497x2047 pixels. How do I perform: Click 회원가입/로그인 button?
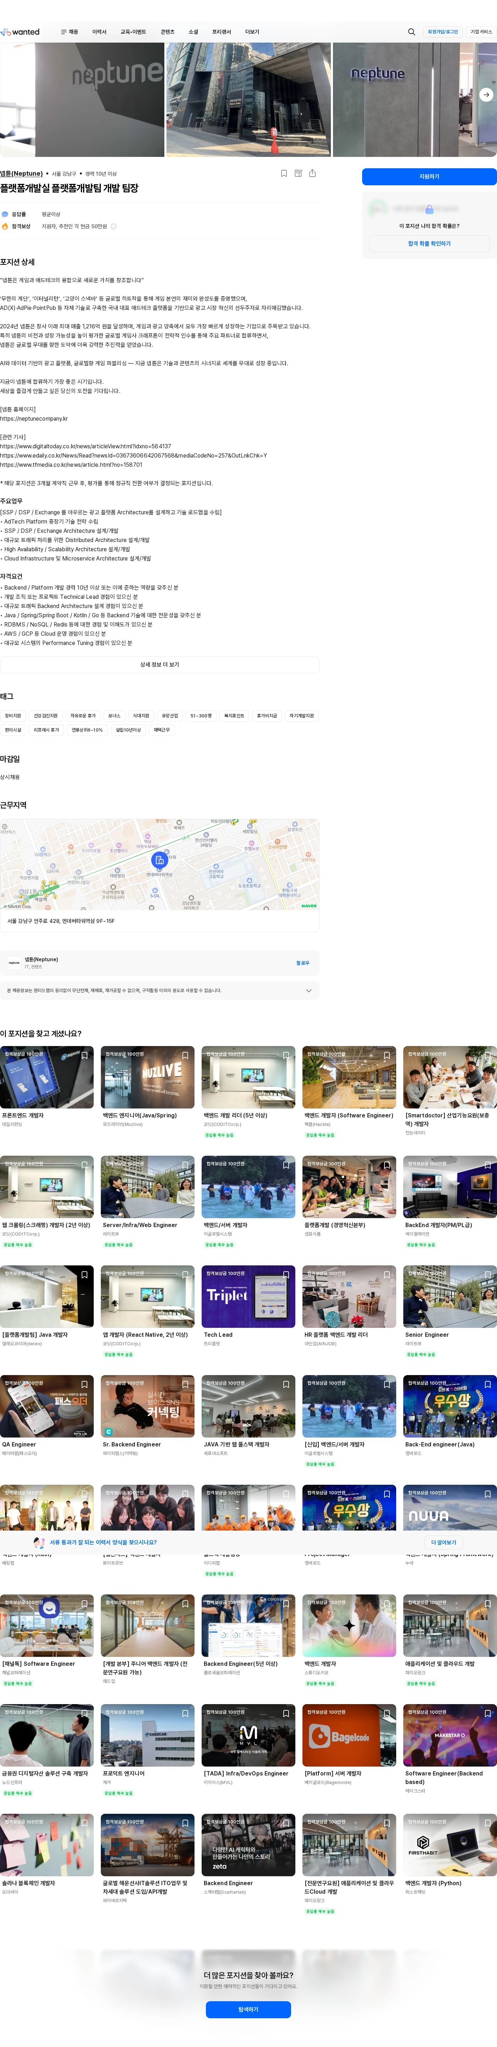coord(443,32)
